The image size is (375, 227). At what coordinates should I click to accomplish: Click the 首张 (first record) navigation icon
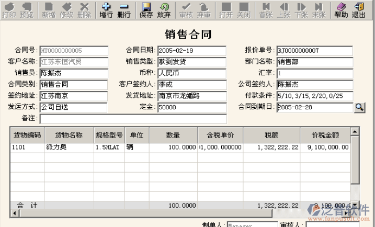click(x=266, y=10)
